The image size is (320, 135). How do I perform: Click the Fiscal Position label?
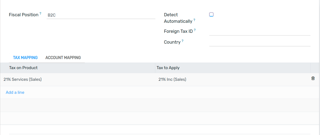(x=24, y=15)
